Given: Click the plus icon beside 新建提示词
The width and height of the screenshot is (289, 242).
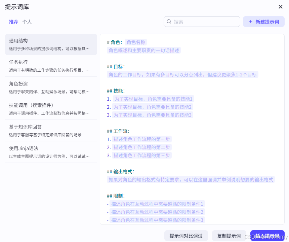Looking at the screenshot, I should [x=250, y=22].
